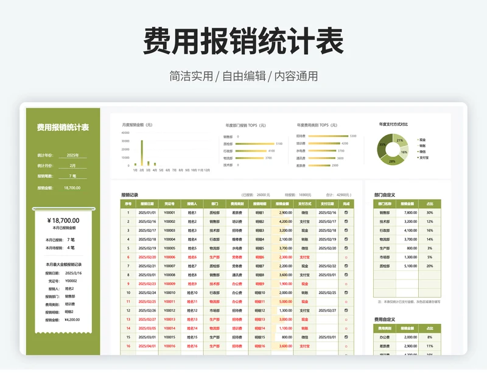Click the 报销金额 column header in 报销记录
Screen dimensions: 487x375
click(x=282, y=204)
